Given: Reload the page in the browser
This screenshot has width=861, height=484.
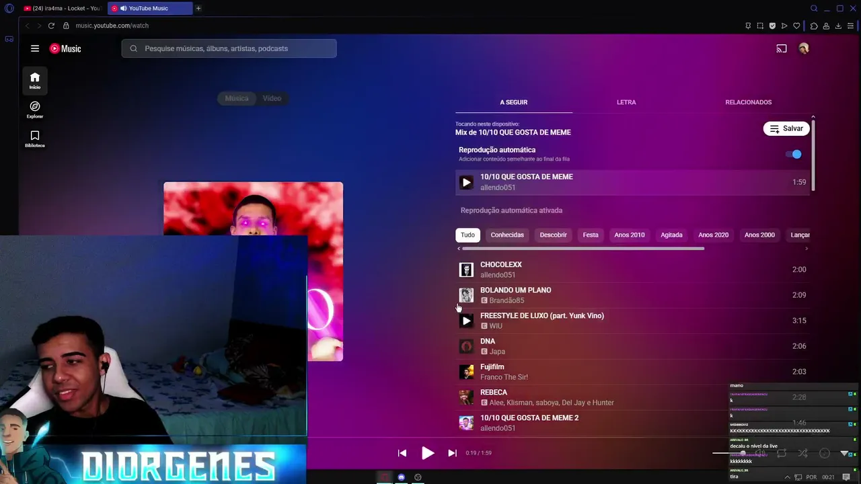Looking at the screenshot, I should coord(50,26).
